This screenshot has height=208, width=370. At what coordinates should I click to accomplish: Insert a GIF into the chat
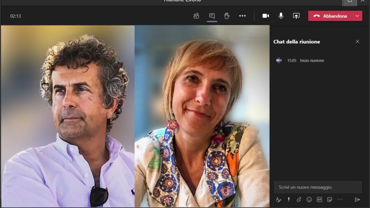coord(319,199)
